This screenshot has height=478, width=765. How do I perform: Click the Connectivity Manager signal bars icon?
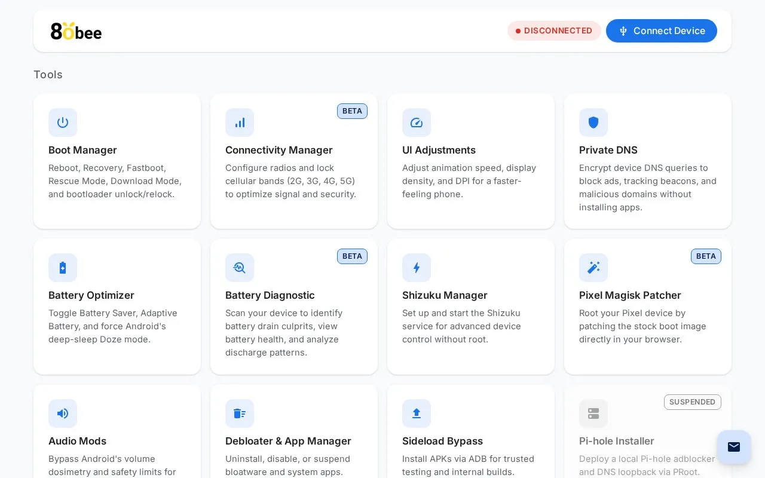(240, 122)
